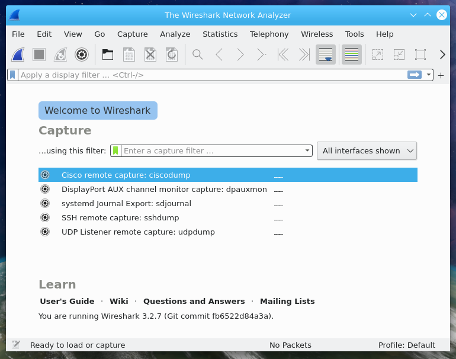The image size is (456, 359).
Task: Select systemd Journal Export: sdjournal row
Action: point(228,203)
